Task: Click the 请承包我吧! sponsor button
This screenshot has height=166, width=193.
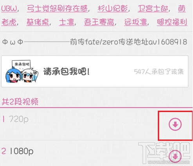Action: [x=95, y=71]
